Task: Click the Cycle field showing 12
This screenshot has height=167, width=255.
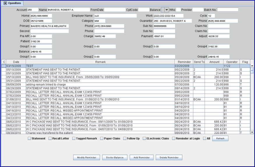Action: (211, 16)
